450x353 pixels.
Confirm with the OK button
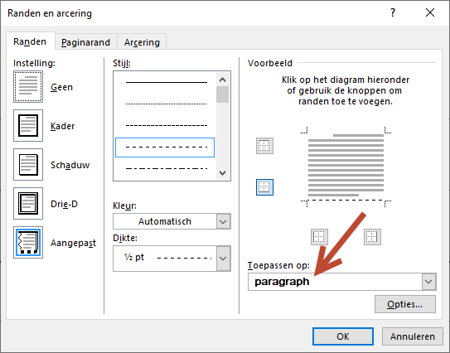[343, 336]
